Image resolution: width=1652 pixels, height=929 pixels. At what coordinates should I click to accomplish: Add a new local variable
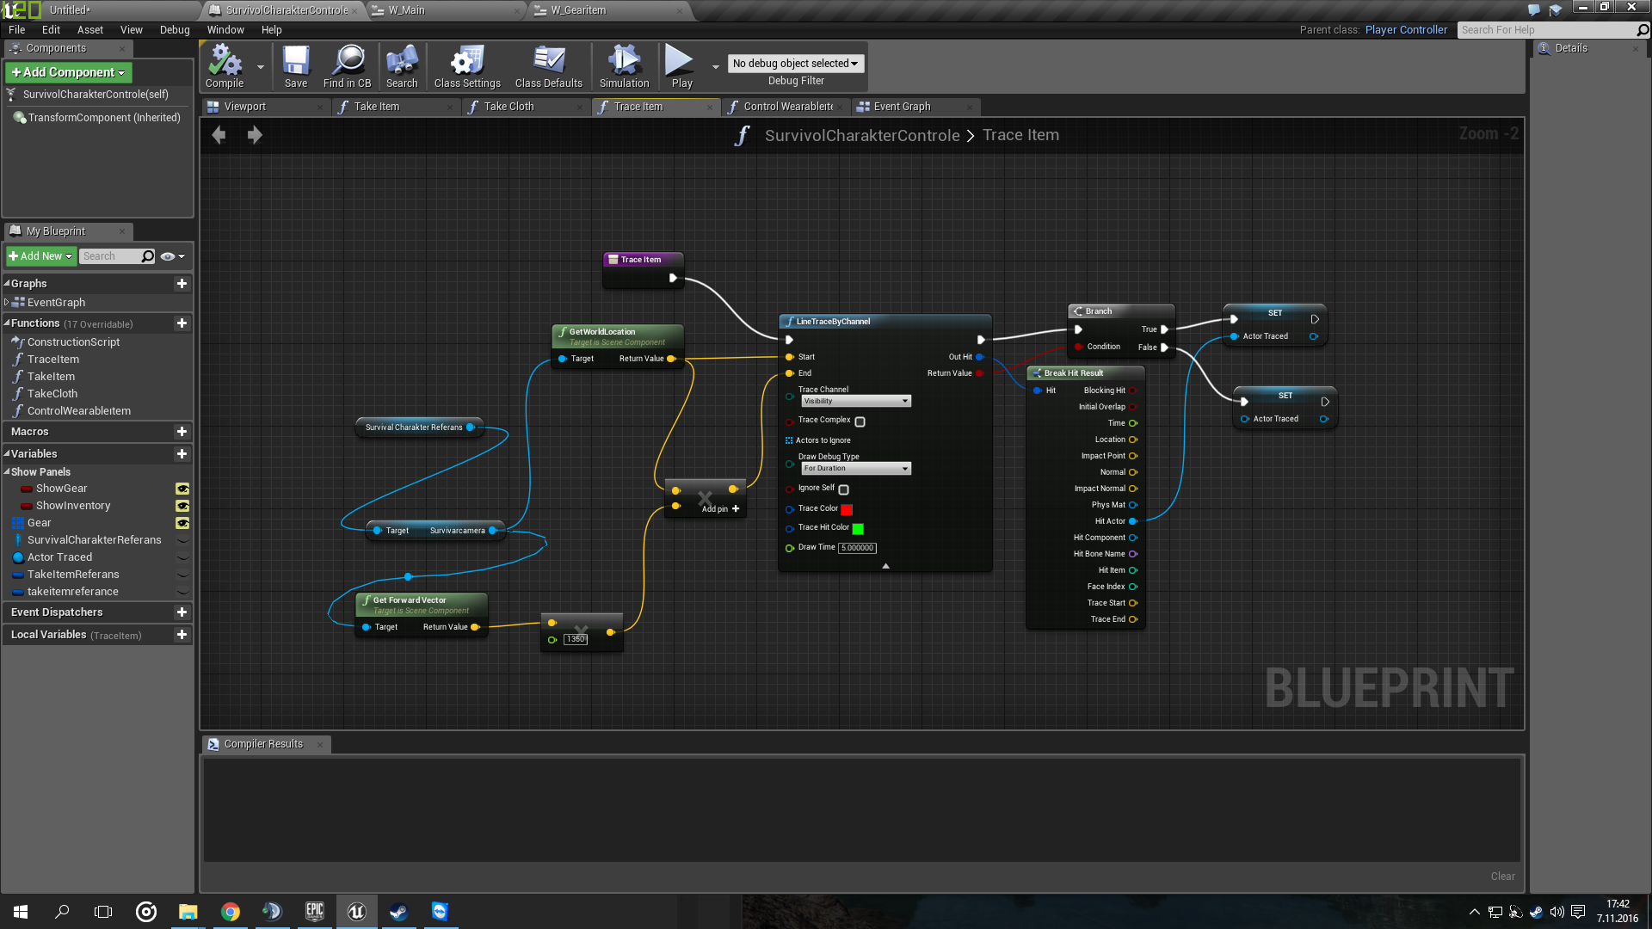[x=182, y=635]
